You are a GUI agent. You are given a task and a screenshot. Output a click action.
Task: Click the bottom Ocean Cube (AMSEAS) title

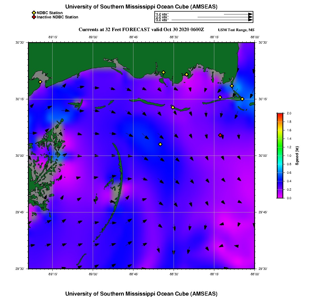tap(141, 293)
